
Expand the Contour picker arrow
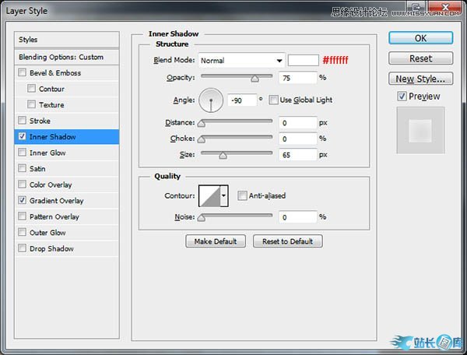tap(224, 196)
